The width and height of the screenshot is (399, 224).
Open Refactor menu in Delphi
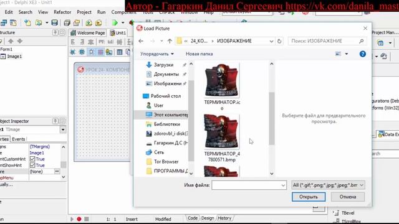click(62, 12)
